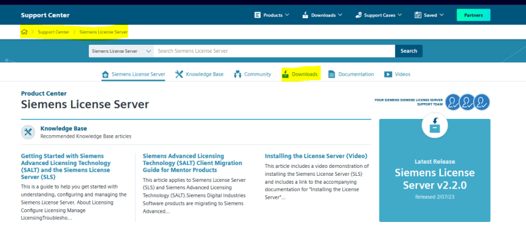Click the round Knowledge Base tools icon
The height and width of the screenshot is (228, 526).
pos(28,132)
